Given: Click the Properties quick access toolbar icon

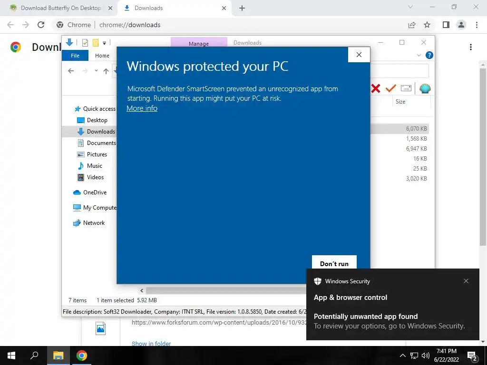Looking at the screenshot, I should pyautogui.click(x=85, y=43).
